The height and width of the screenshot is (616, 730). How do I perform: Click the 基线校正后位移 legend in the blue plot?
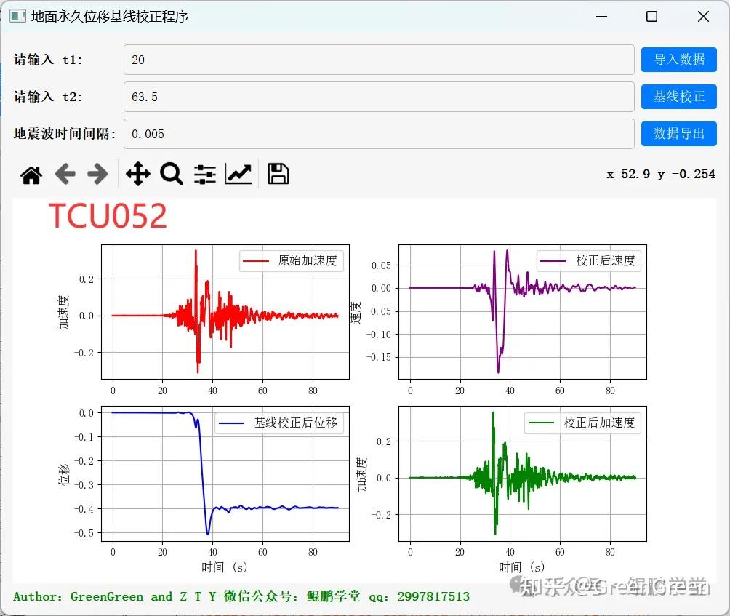pyautogui.click(x=278, y=423)
